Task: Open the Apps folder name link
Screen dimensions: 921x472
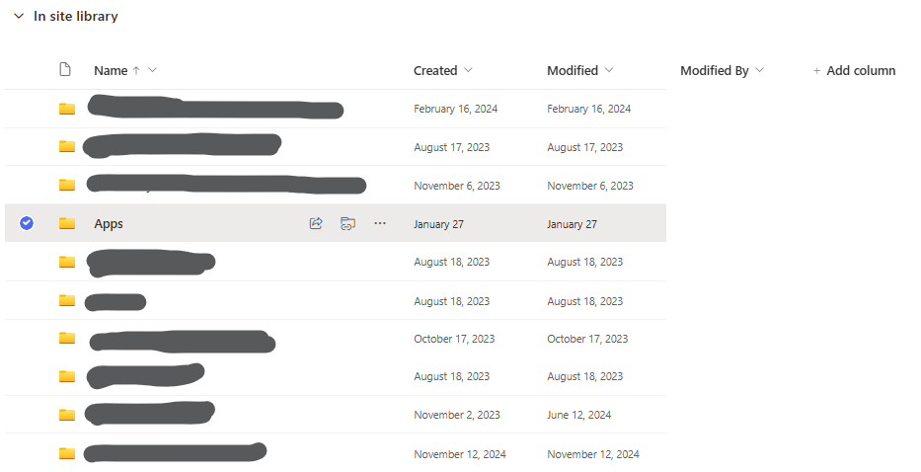Action: pyautogui.click(x=109, y=224)
